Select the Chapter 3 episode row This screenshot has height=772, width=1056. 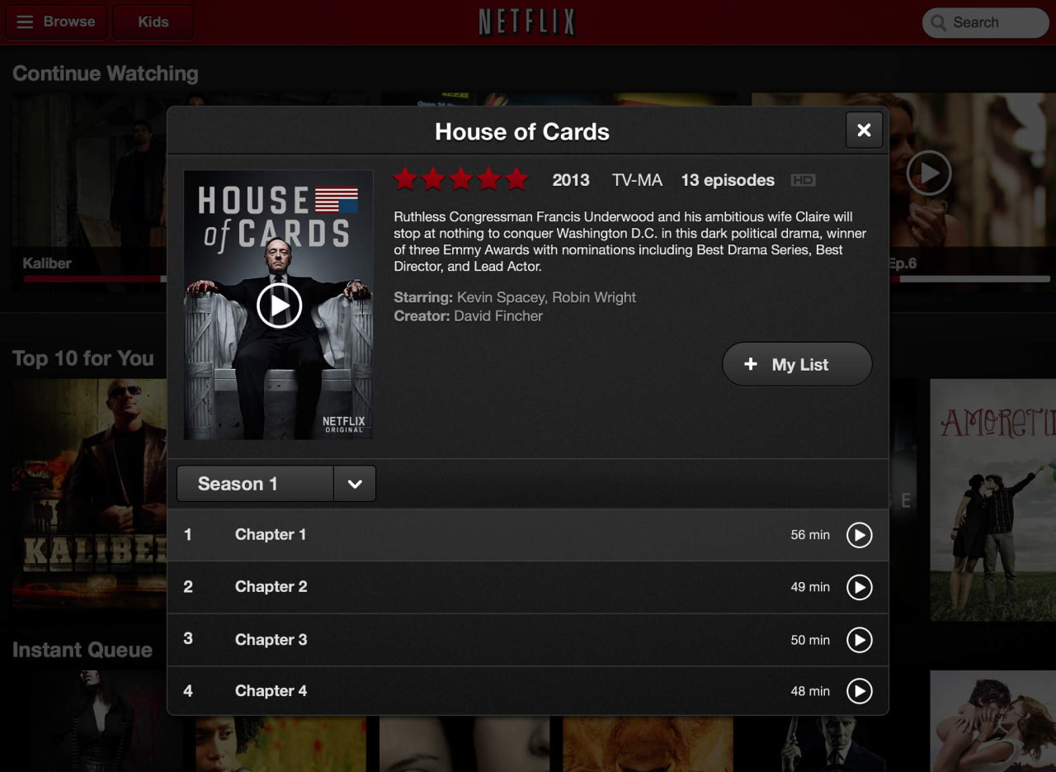pos(528,640)
